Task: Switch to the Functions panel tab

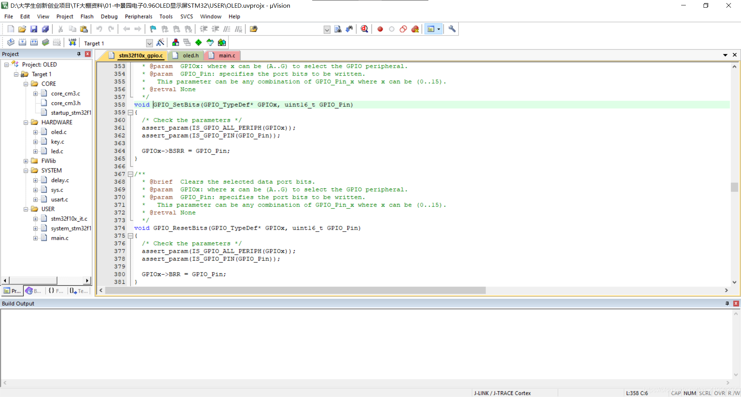Action: (x=56, y=291)
